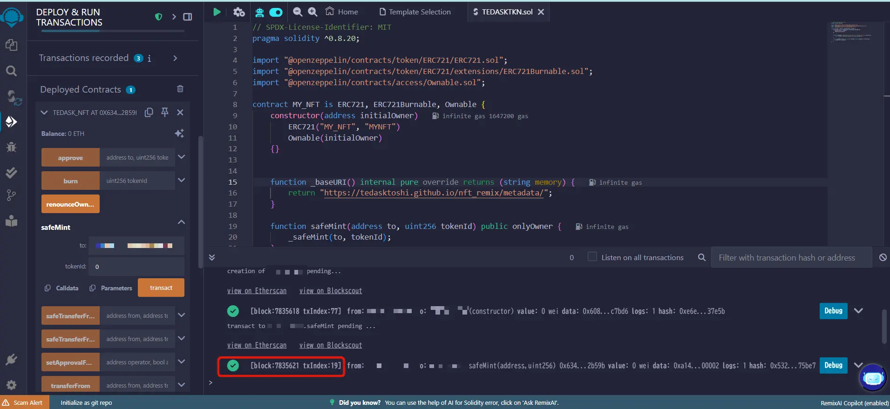Click the Remix logo at top left
890x409 pixels.
pyautogui.click(x=12, y=17)
